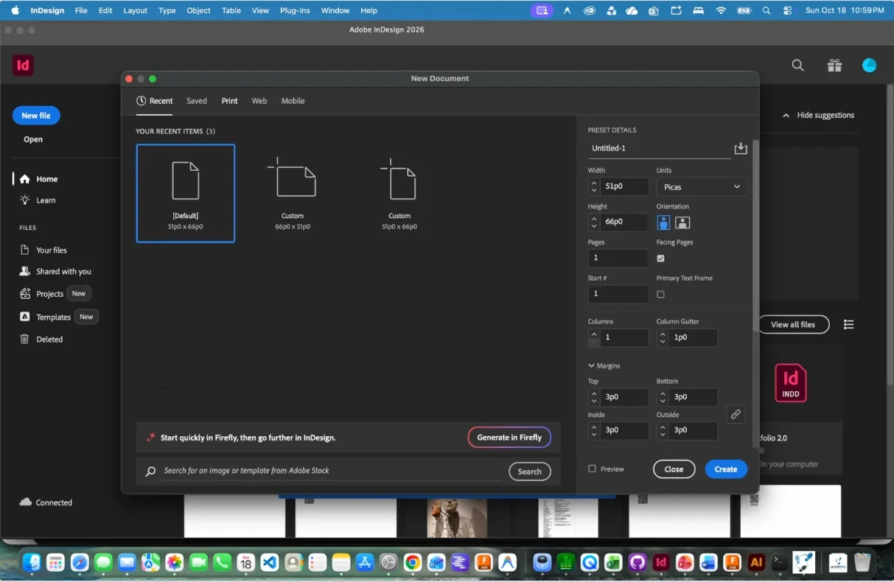Viewport: 894px width, 582px height.
Task: Click Generate in Firefly button
Action: (509, 438)
